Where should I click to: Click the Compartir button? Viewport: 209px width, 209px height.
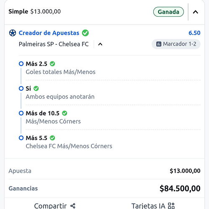coord(54,206)
